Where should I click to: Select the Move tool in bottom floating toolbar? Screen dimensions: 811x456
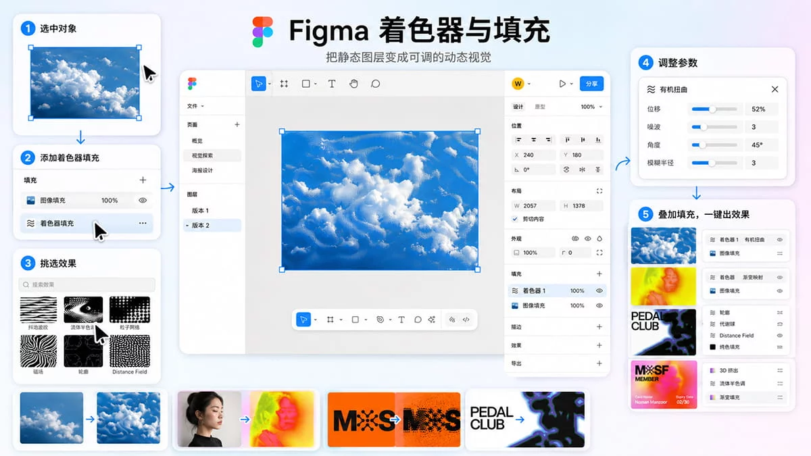tap(303, 320)
